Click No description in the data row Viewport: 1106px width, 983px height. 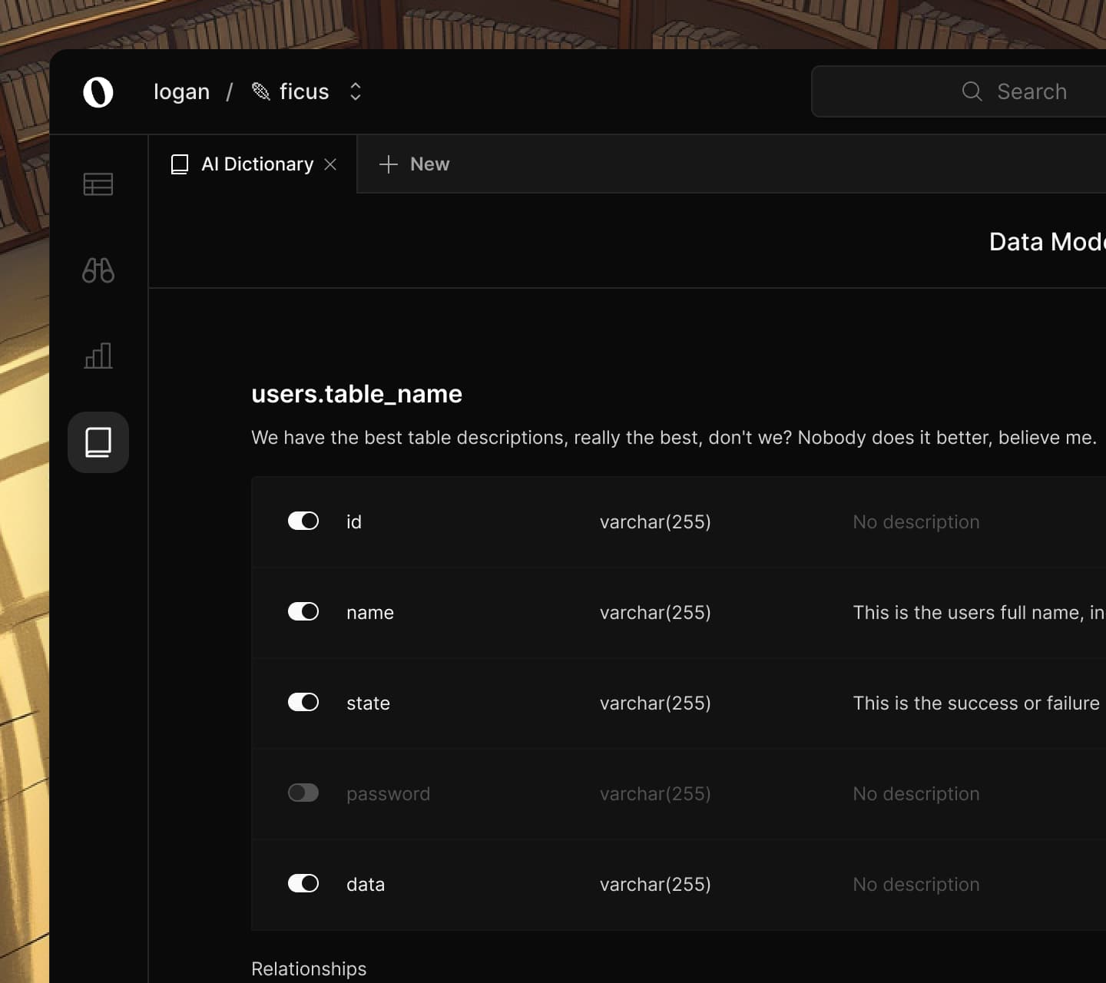tap(916, 885)
